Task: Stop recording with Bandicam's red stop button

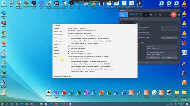Action: click(173, 15)
